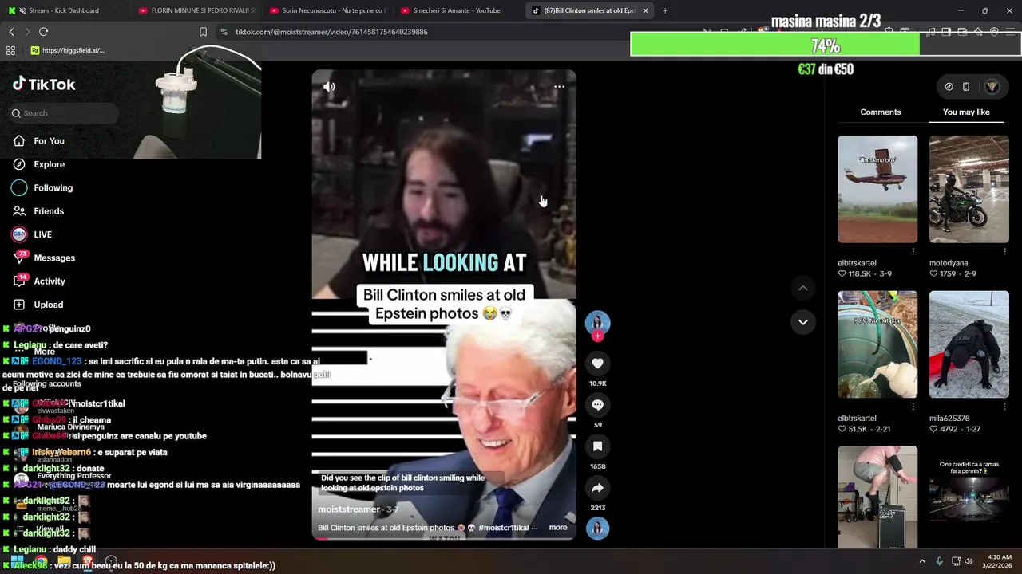
Task: Open browser apps grid icon
Action: click(x=10, y=50)
